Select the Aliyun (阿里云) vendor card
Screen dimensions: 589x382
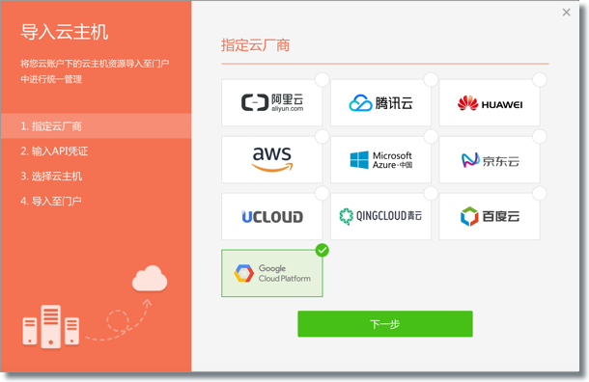[x=271, y=102]
